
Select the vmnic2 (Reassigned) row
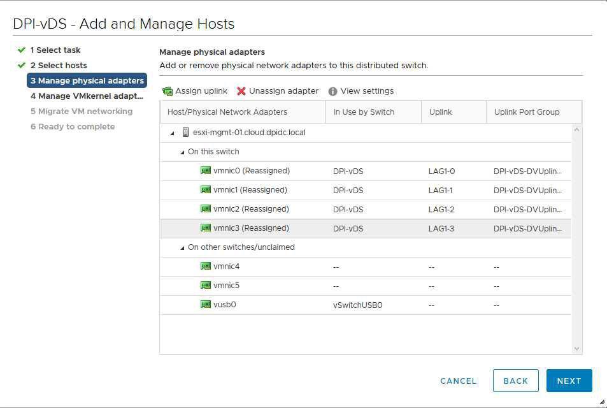(366, 209)
